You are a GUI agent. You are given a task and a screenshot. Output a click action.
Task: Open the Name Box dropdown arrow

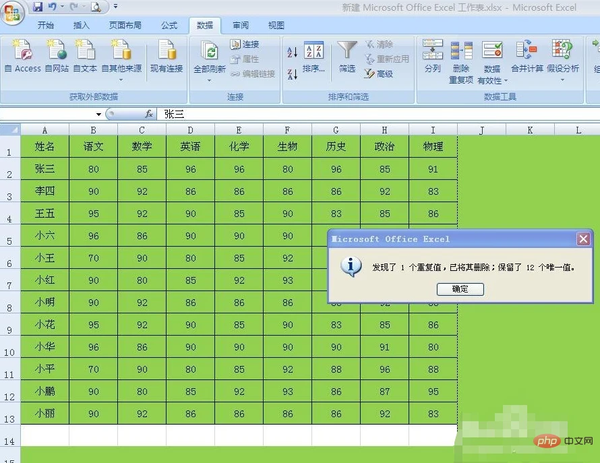point(98,115)
